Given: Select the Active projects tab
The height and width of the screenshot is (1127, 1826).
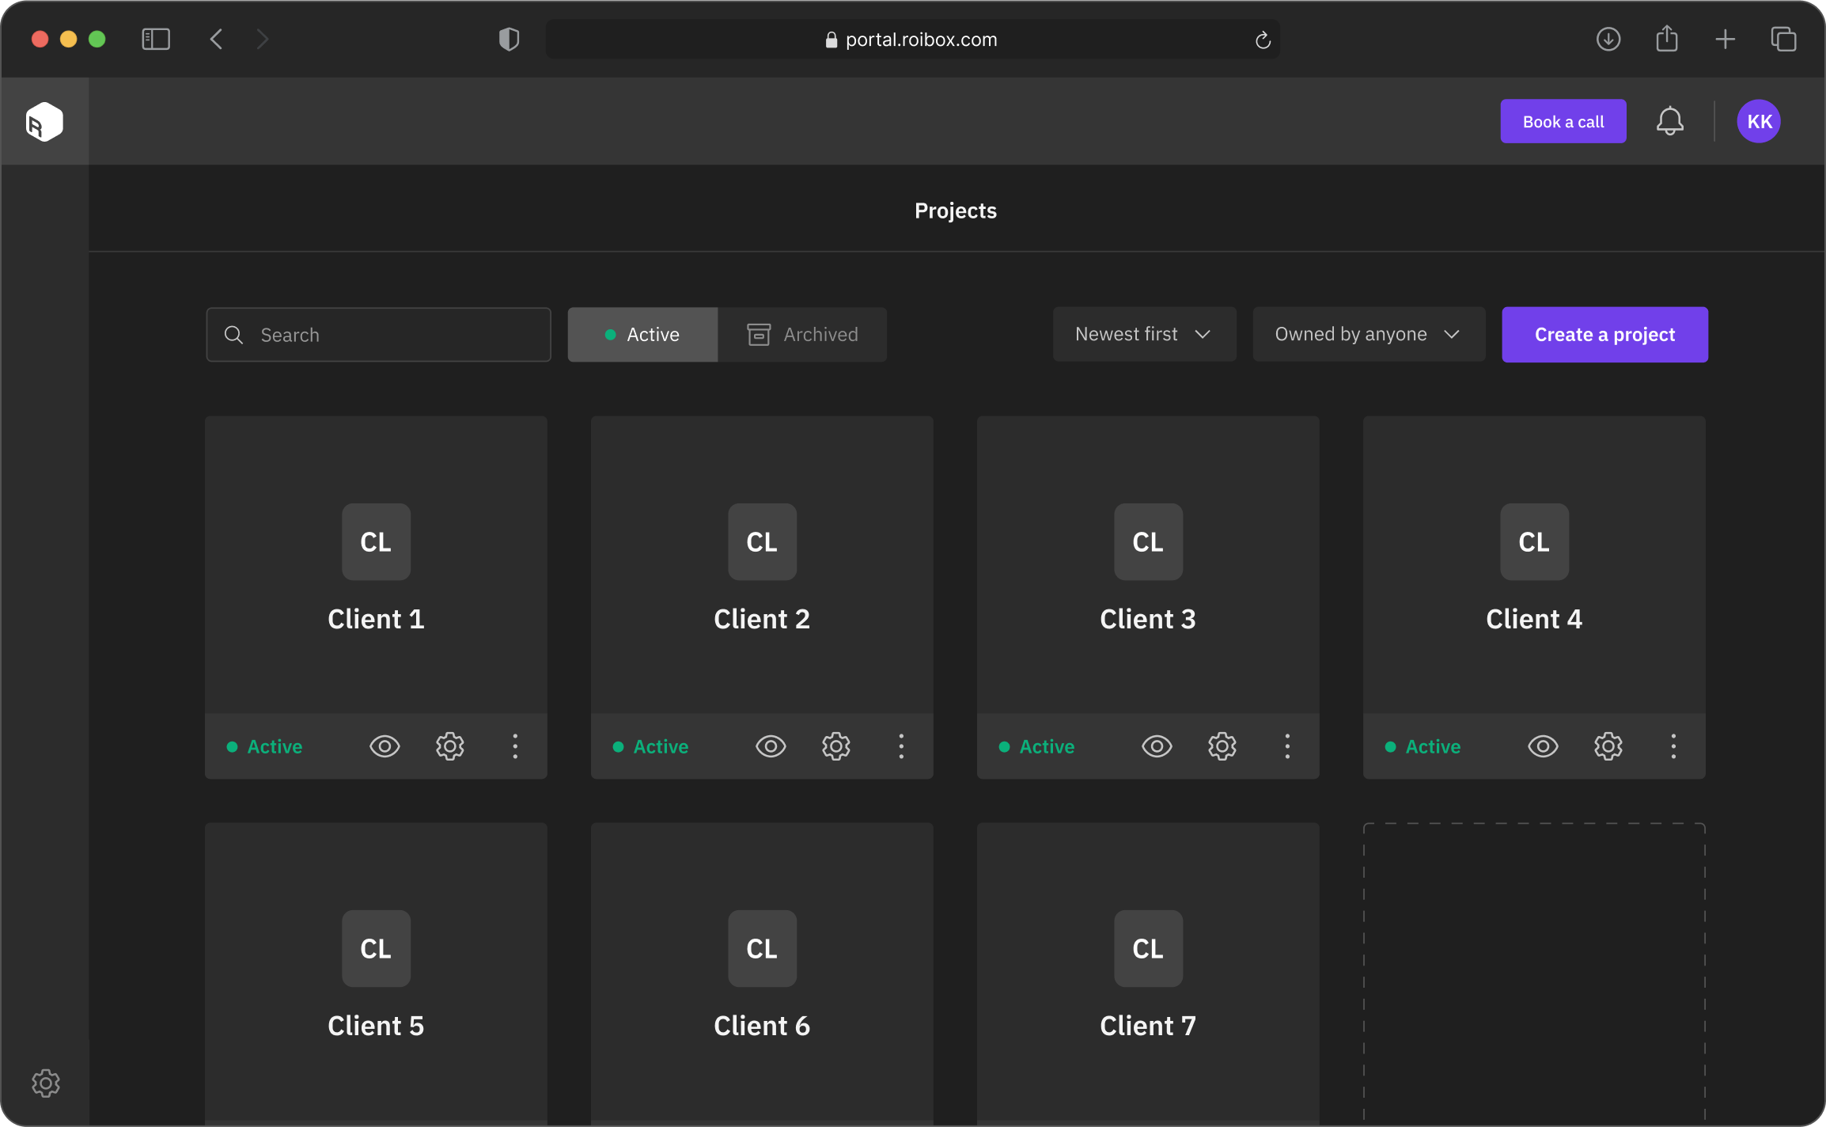Looking at the screenshot, I should pos(642,334).
